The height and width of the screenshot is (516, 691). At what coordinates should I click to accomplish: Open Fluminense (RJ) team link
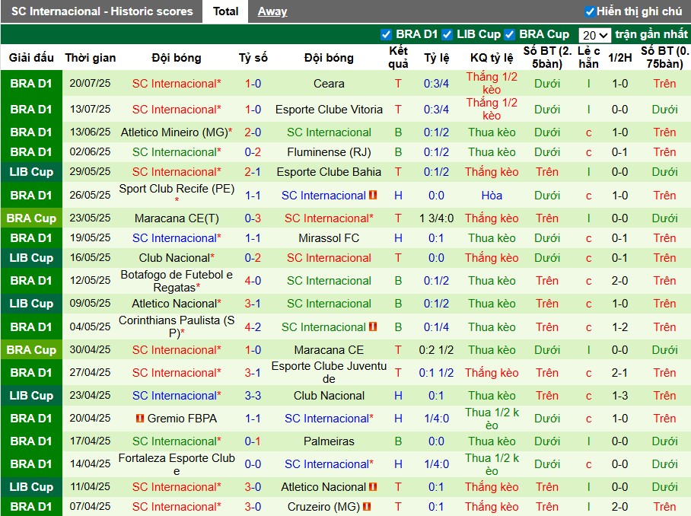click(x=329, y=152)
